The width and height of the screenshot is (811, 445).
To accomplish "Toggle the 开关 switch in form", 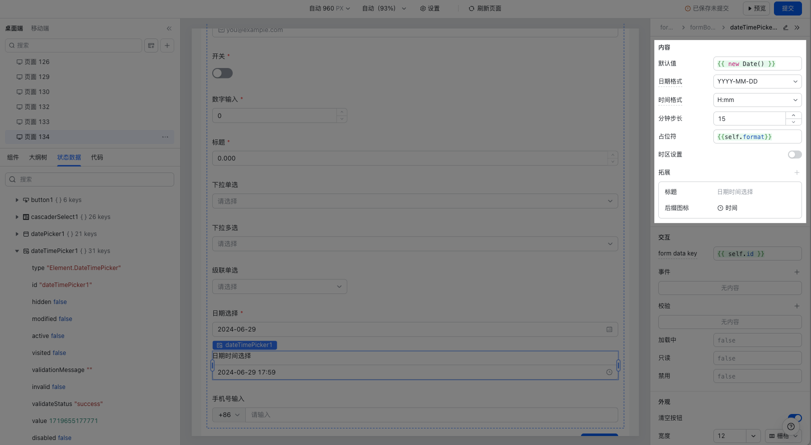I will point(222,73).
